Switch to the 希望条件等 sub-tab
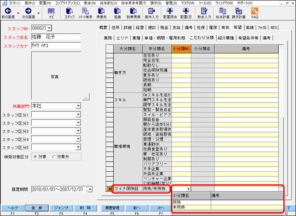 [248, 38]
